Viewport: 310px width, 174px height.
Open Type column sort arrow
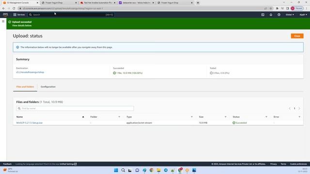pyautogui.click(x=192, y=117)
